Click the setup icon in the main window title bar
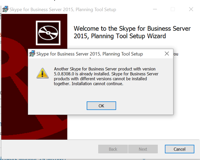This screenshot has height=160, width=200. [x=5, y=9]
